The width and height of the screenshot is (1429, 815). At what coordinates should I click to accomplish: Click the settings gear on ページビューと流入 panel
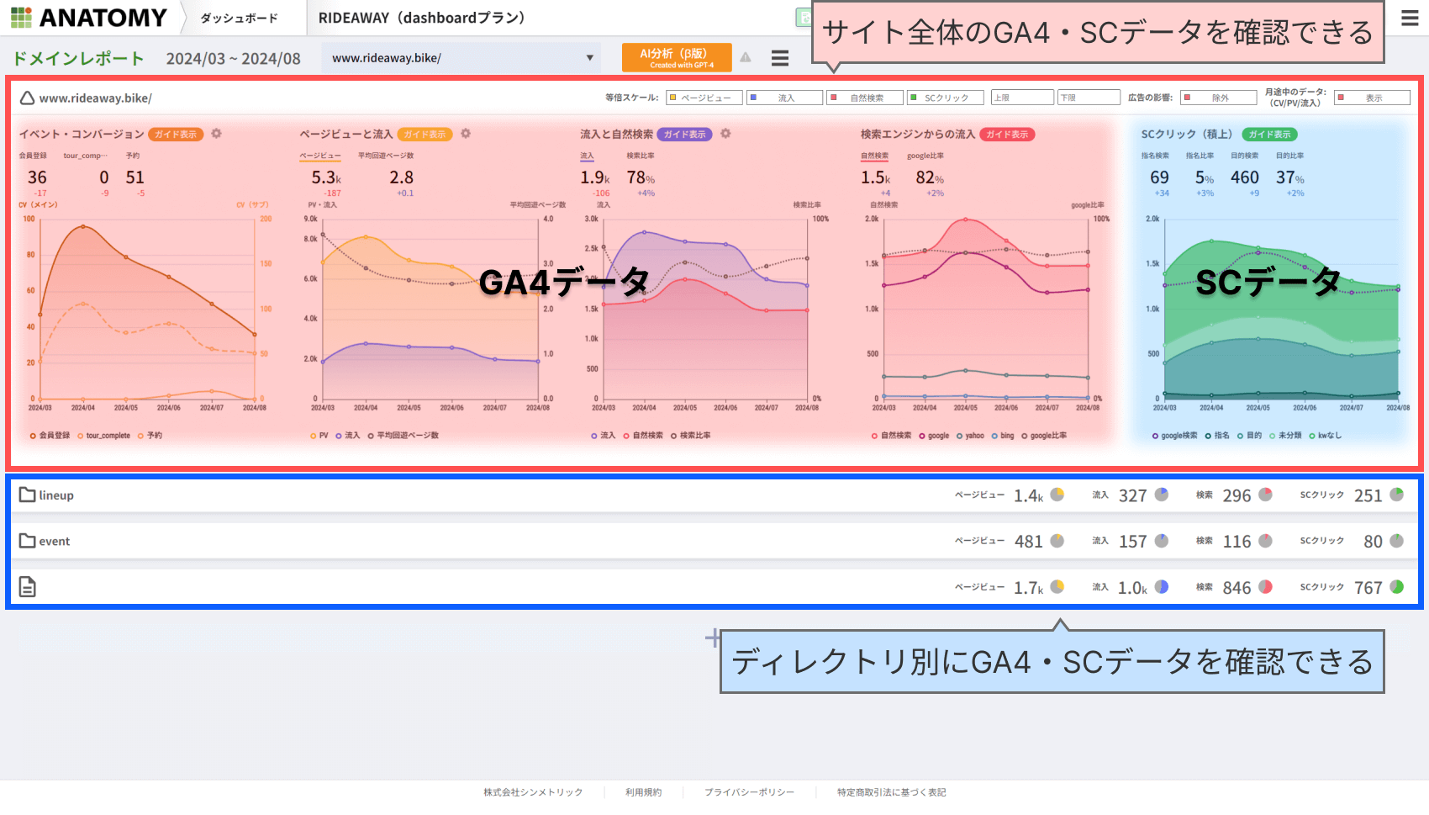click(x=466, y=134)
